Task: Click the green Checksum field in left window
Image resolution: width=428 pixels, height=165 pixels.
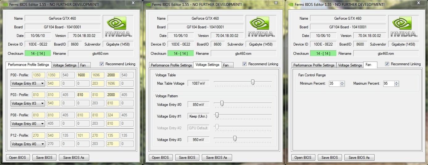Action: [x=38, y=54]
